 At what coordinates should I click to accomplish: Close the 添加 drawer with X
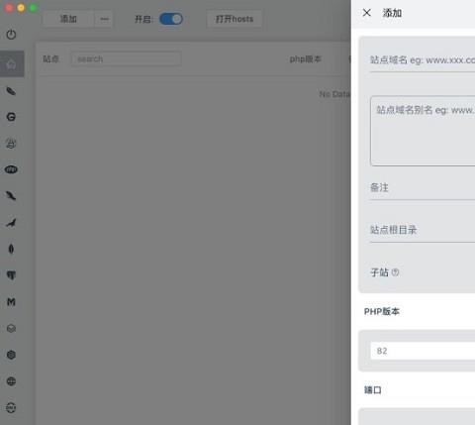(x=367, y=13)
